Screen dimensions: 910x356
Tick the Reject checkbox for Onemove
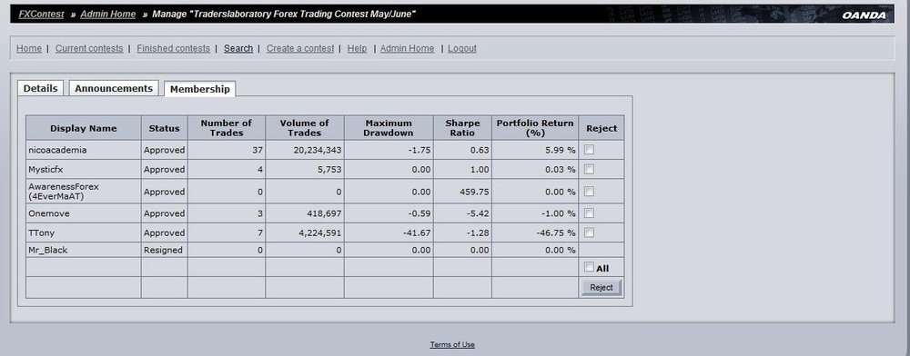(x=589, y=213)
